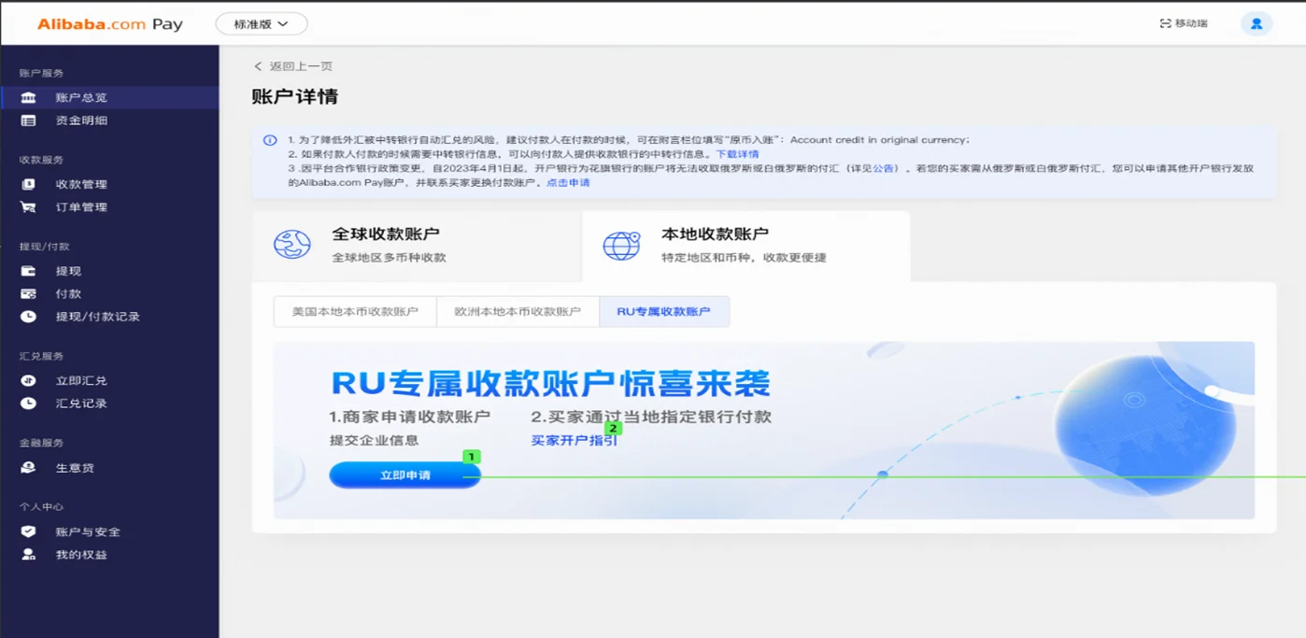The height and width of the screenshot is (638, 1306).
Task: Select the 美国本地本币收款账户 tab
Action: tap(355, 312)
